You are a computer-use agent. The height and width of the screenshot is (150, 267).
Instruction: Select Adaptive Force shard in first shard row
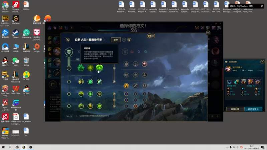(x=126, y=94)
